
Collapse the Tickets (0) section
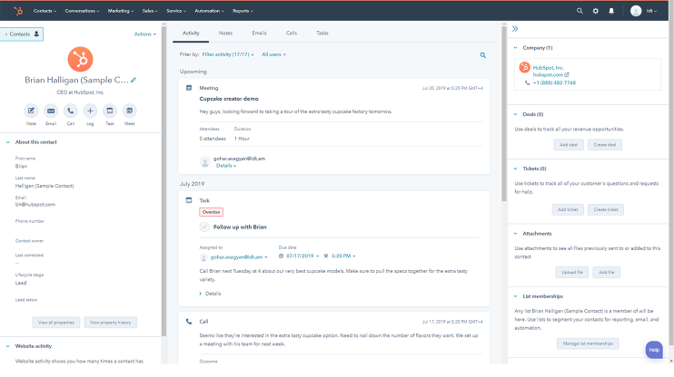point(515,169)
